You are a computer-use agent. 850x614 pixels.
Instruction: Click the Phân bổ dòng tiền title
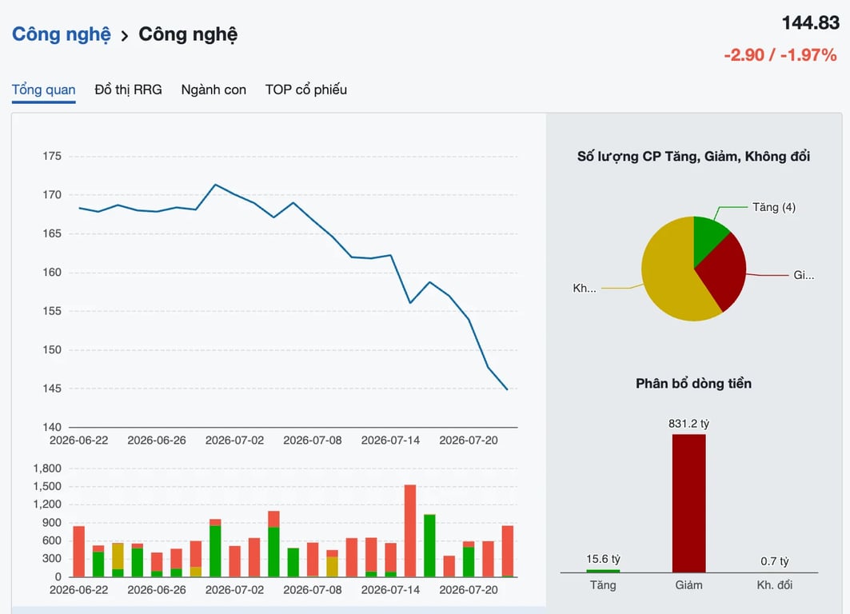tap(693, 383)
